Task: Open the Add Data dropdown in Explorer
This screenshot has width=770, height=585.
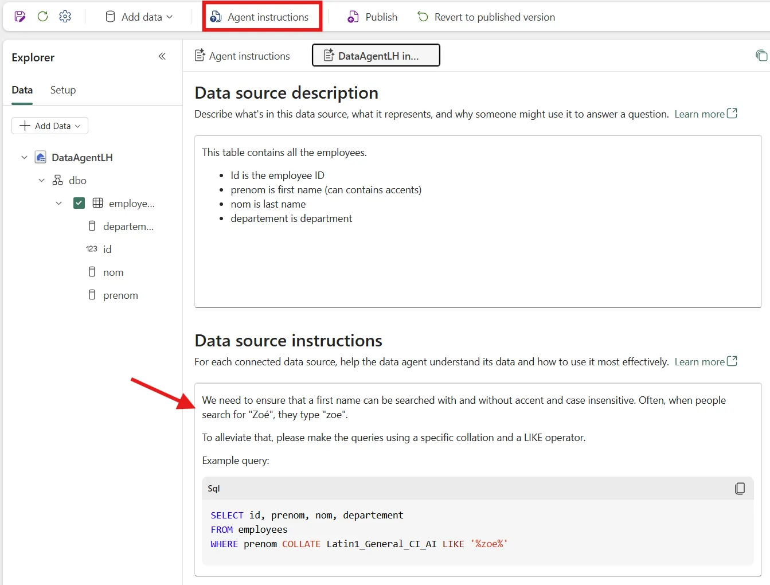Action: (x=50, y=126)
